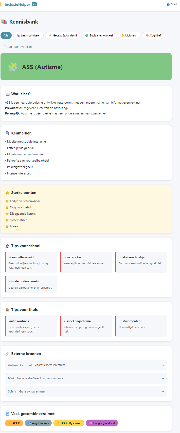Click the house icon beside Start

(x=168, y=4)
